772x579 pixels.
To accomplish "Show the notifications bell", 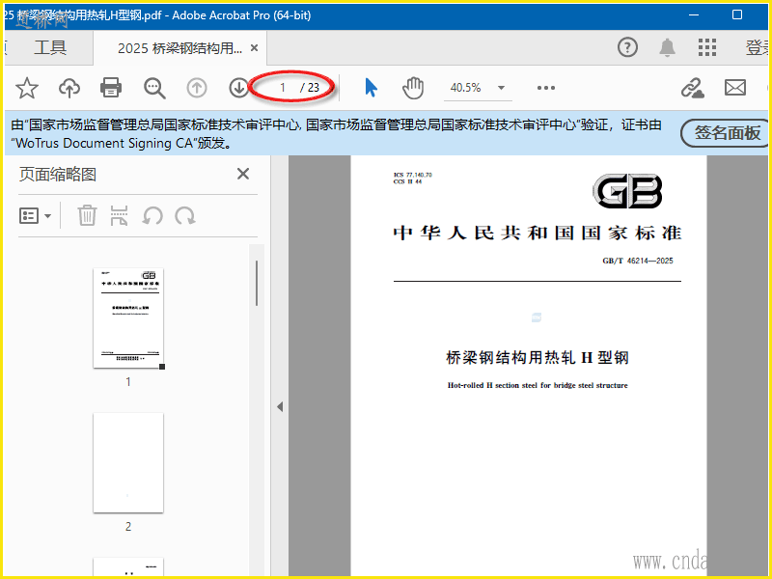I will 667,47.
